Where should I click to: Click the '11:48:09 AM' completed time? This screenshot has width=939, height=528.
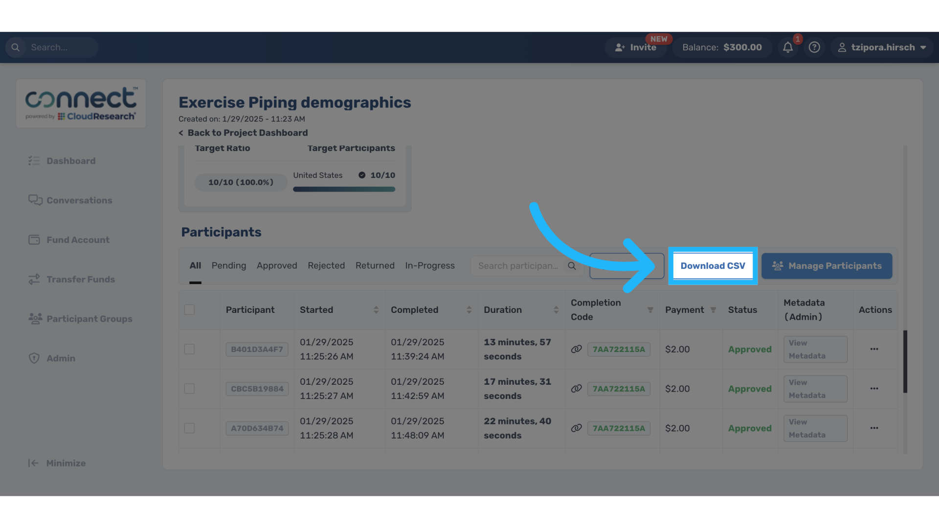(417, 435)
